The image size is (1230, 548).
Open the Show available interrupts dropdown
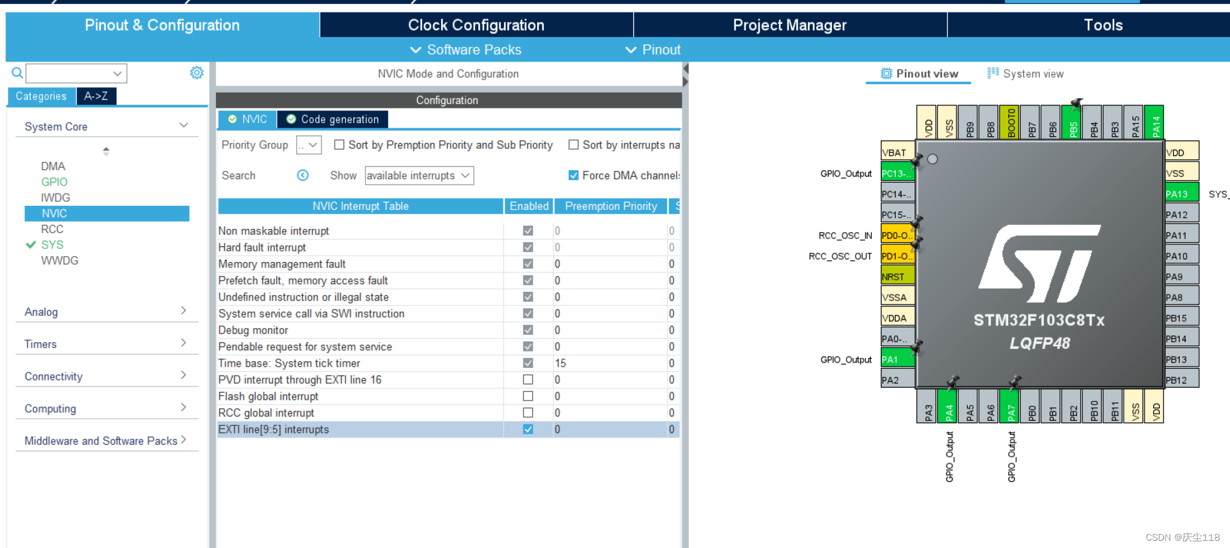click(x=419, y=175)
